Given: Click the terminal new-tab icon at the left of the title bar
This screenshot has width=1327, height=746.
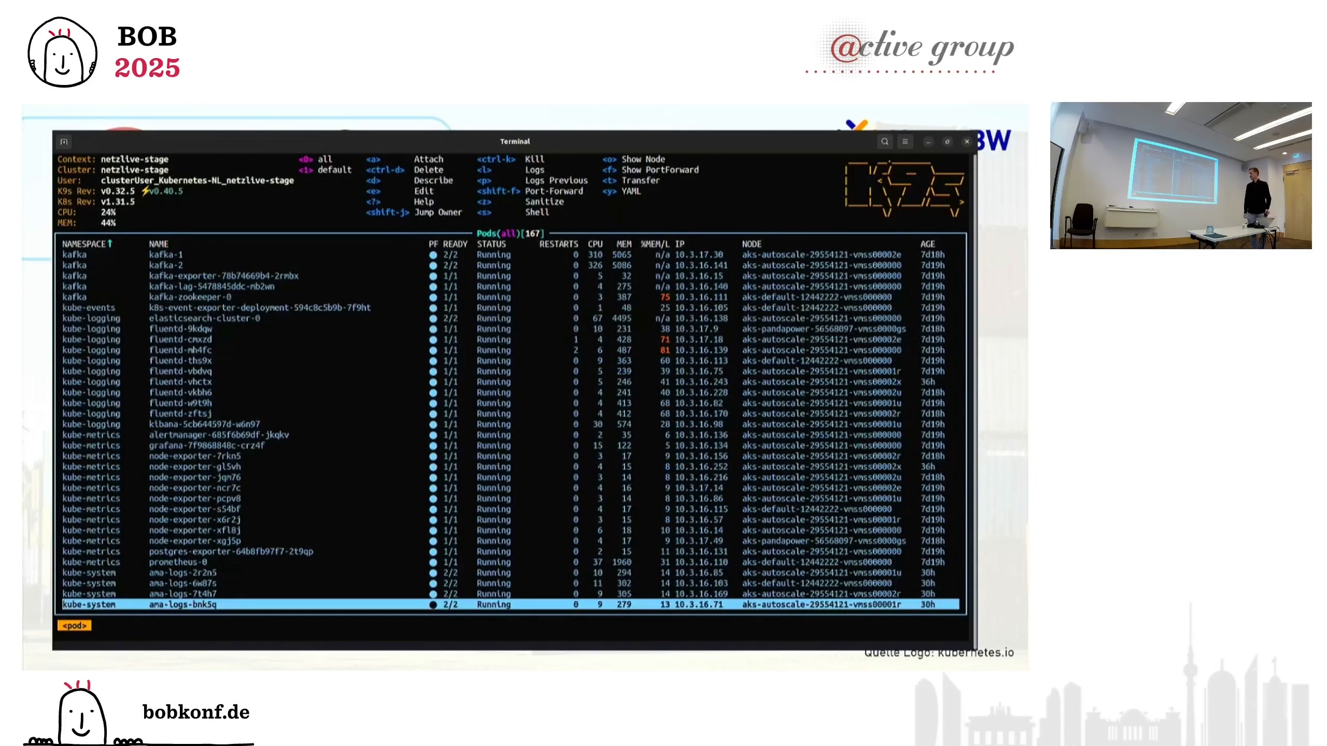Looking at the screenshot, I should click(64, 141).
